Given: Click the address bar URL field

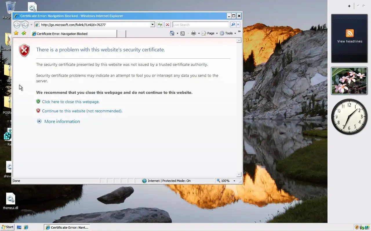Looking at the screenshot, I should [95, 25].
